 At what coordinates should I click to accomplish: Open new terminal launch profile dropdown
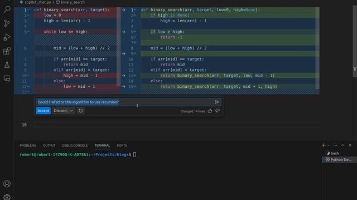(x=329, y=145)
